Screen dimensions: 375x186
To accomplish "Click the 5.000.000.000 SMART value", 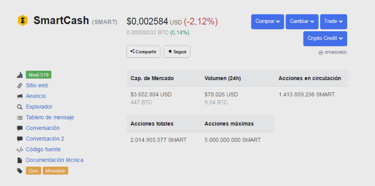I will click(233, 140).
